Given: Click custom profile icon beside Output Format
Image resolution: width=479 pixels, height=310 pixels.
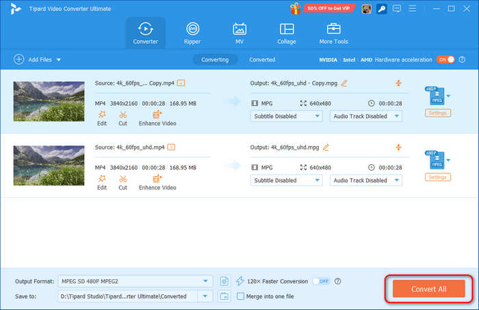Looking at the screenshot, I should coord(224,281).
